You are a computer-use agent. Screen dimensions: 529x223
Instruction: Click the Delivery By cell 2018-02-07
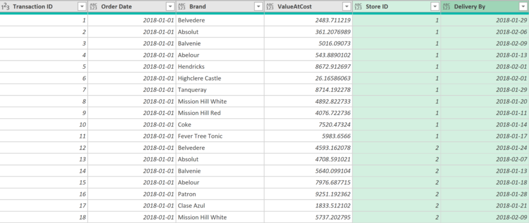485,159
